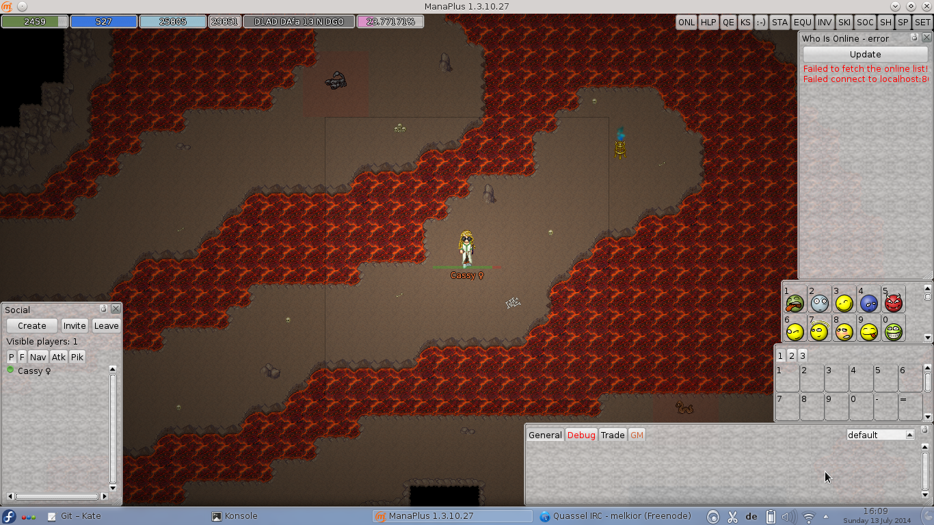Click the game modifiers status bar D1AD
This screenshot has width=934, height=525.
(299, 21)
